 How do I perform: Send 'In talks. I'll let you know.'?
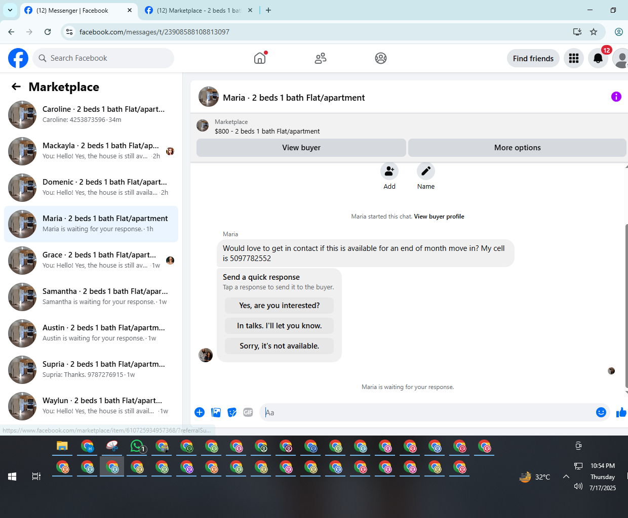[x=279, y=326]
